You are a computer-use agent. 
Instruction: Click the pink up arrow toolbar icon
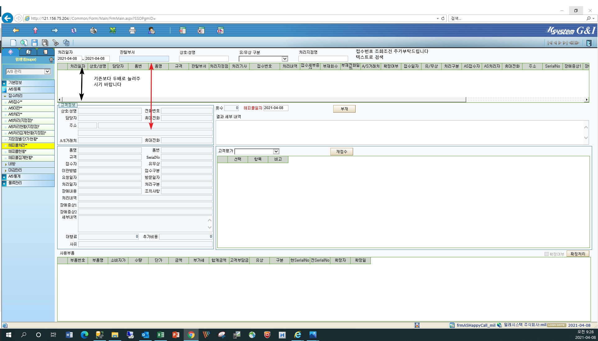[x=35, y=30]
